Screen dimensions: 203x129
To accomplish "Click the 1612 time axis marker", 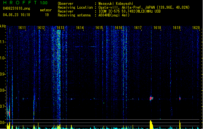I will click(41, 28).
